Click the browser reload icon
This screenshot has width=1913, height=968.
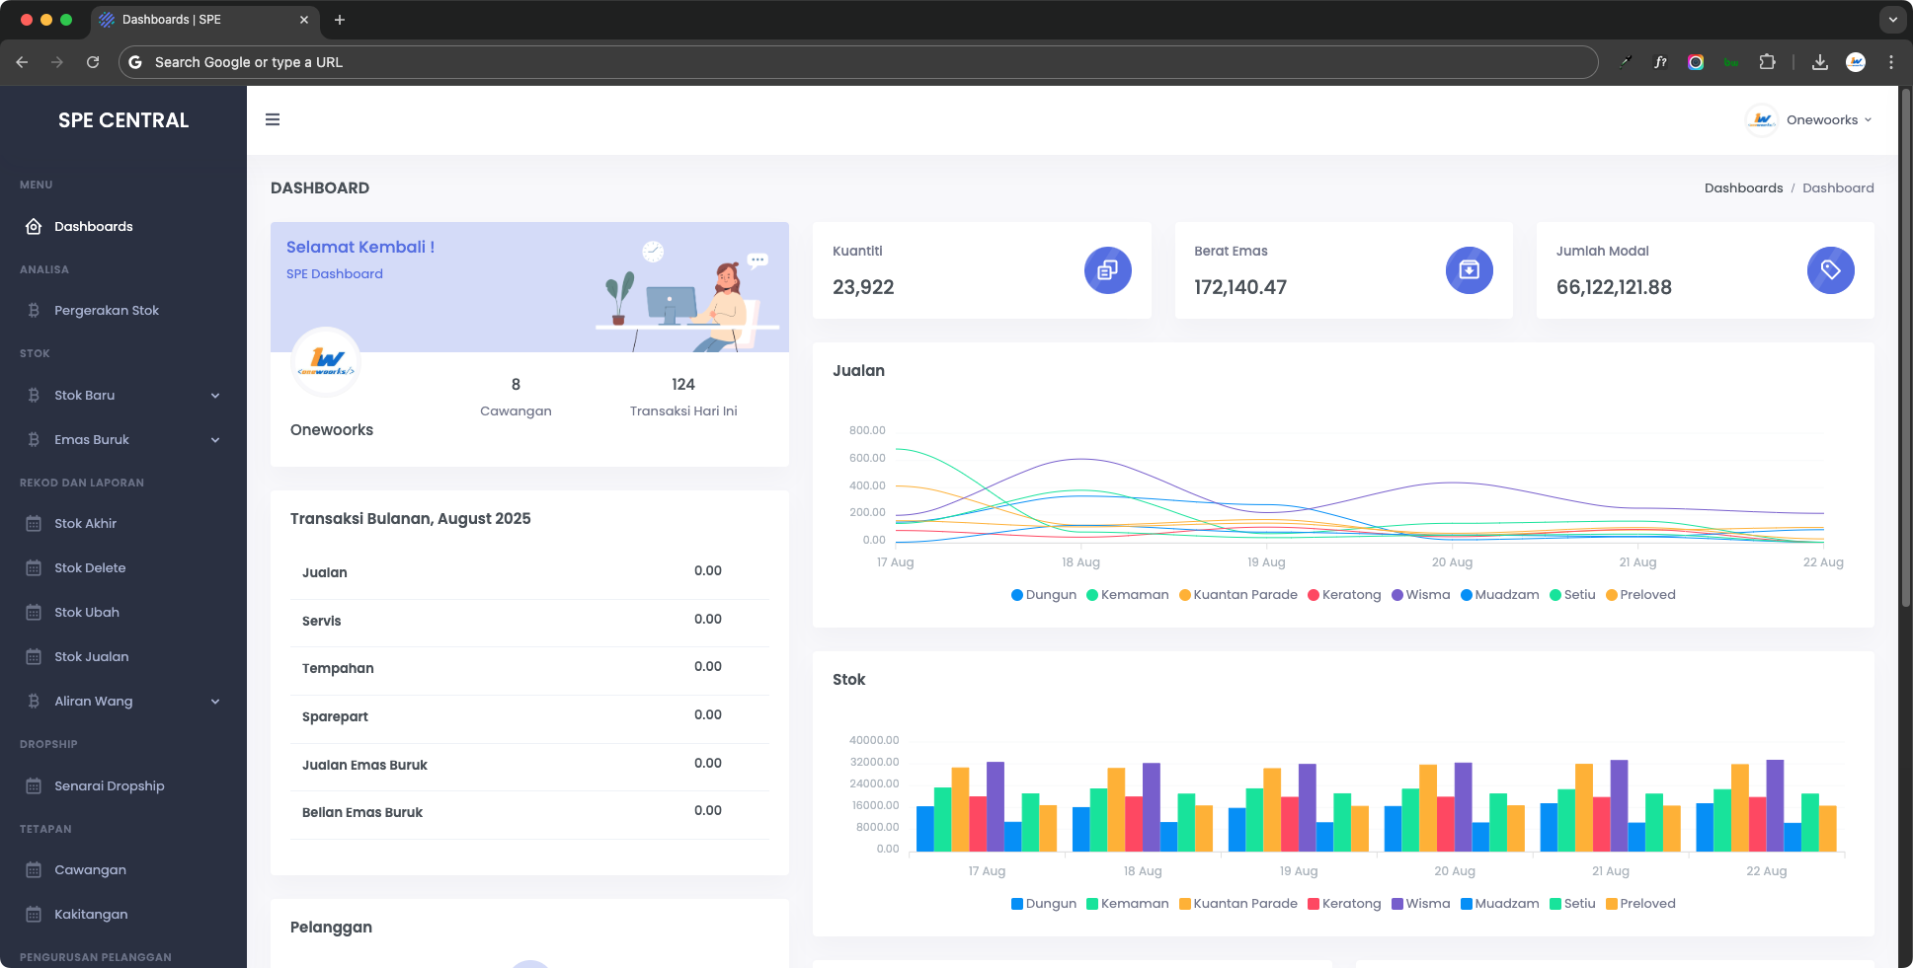(x=93, y=62)
